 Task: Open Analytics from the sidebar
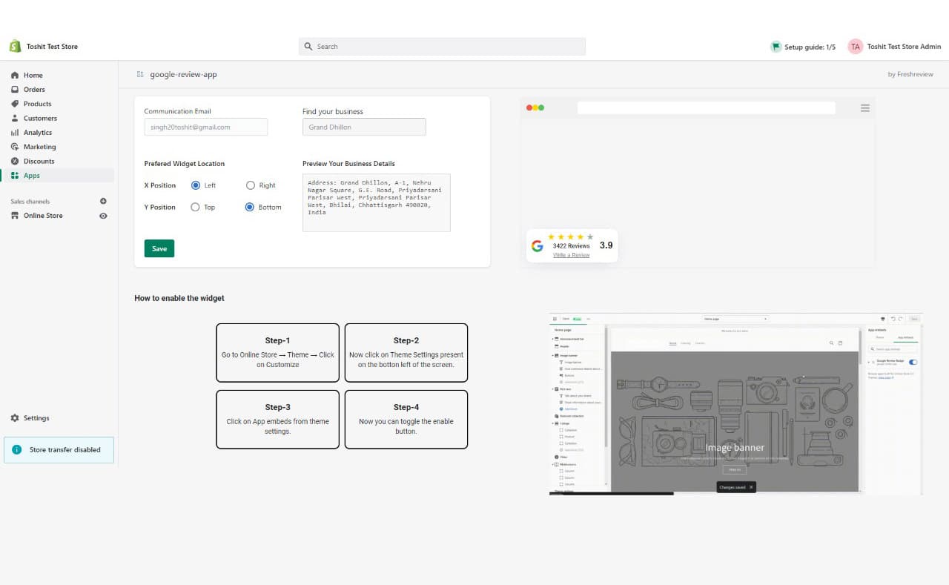coord(37,133)
